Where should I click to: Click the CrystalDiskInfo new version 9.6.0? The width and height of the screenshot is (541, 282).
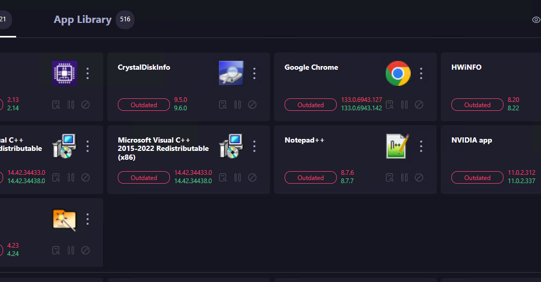pyautogui.click(x=180, y=108)
